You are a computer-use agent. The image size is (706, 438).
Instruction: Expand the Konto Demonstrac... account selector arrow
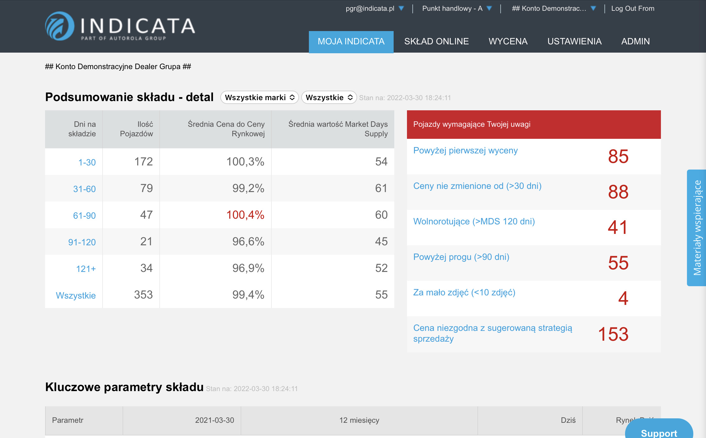[593, 9]
